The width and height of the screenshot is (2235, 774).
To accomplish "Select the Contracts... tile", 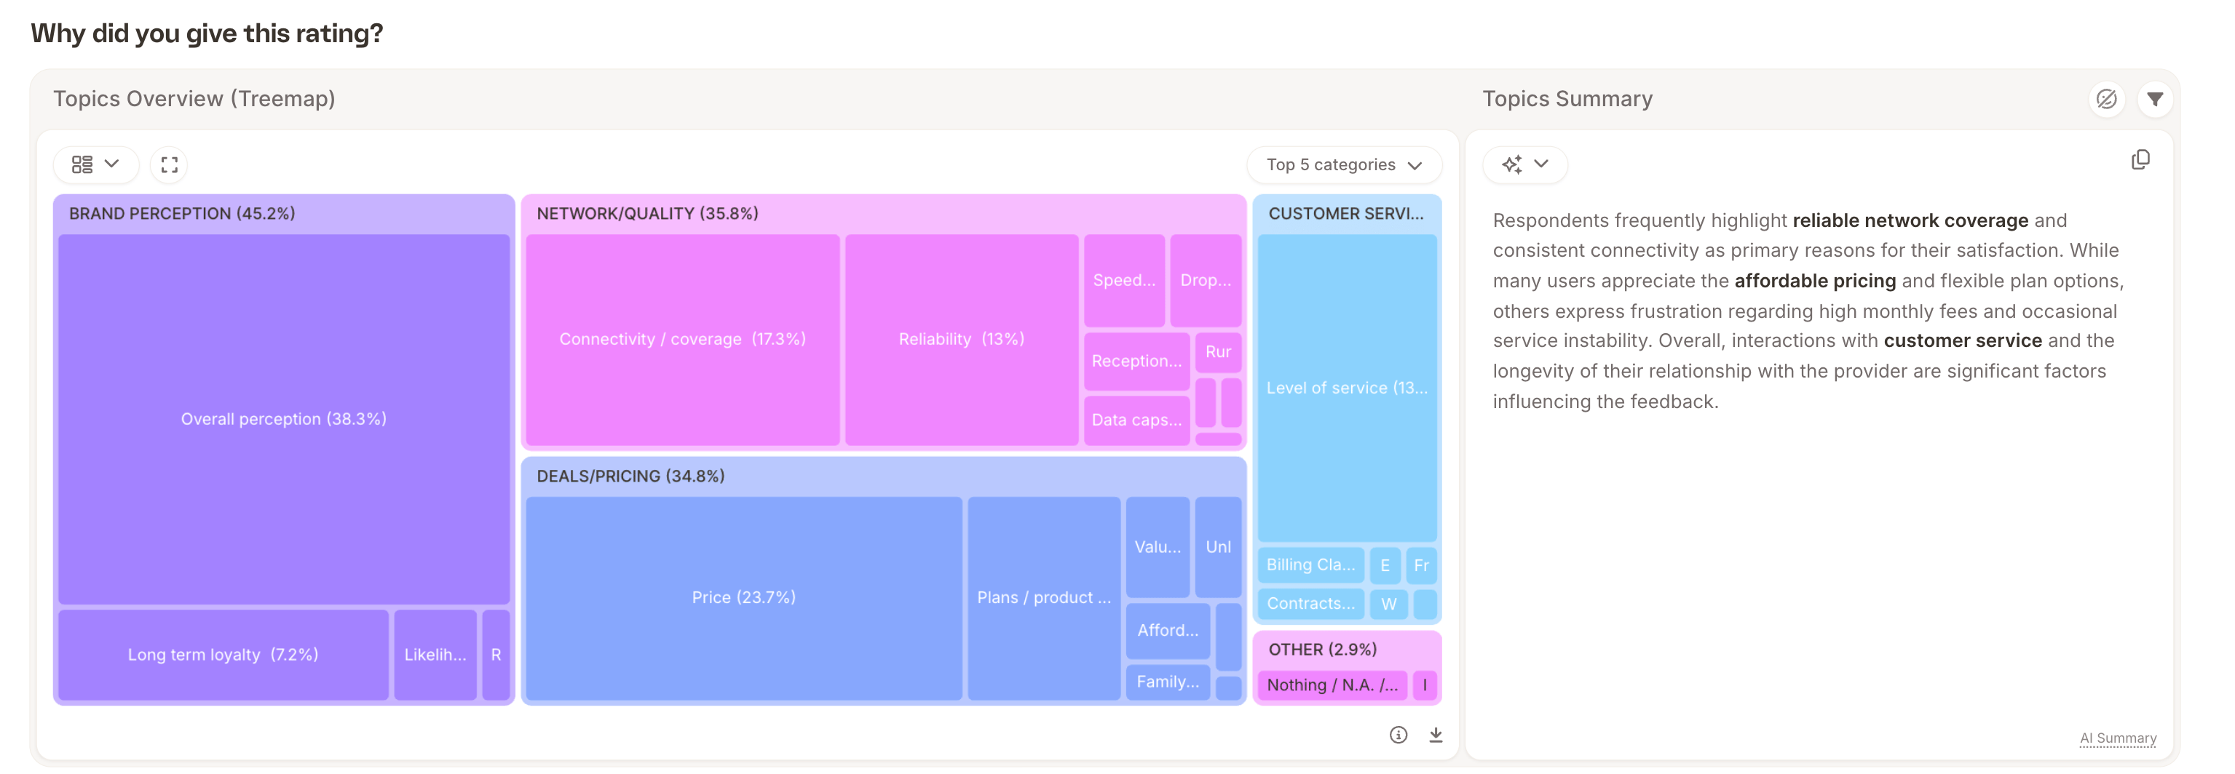I will [1310, 603].
